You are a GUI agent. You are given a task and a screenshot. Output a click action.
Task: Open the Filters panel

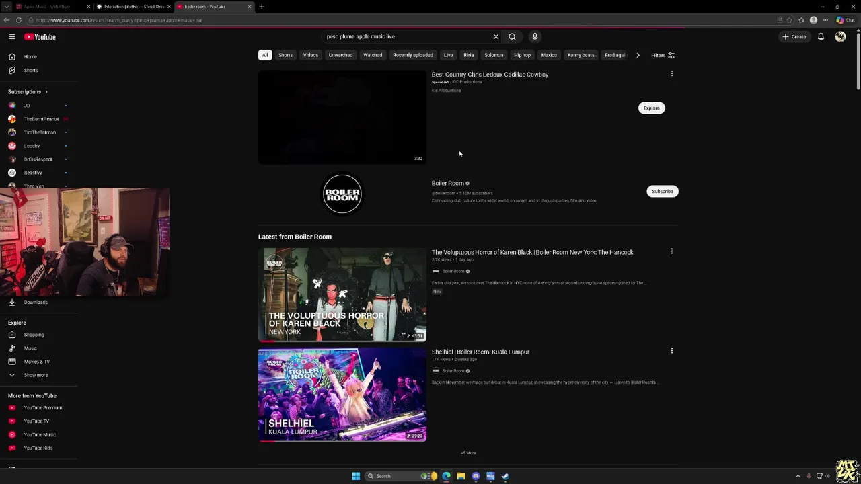click(x=663, y=55)
